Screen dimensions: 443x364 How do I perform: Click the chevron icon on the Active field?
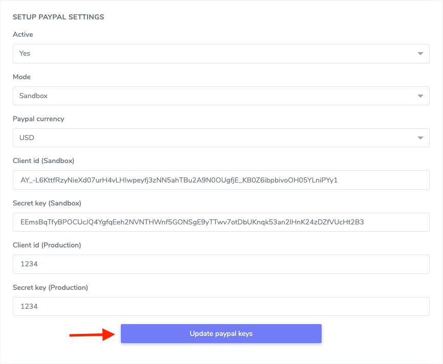pyautogui.click(x=420, y=53)
